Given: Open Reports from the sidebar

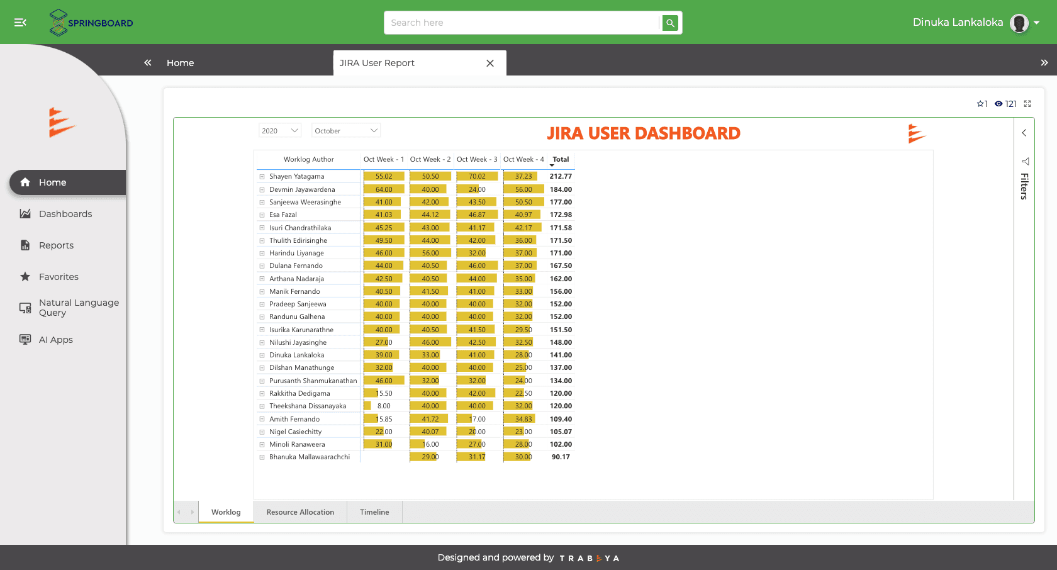Looking at the screenshot, I should [56, 245].
